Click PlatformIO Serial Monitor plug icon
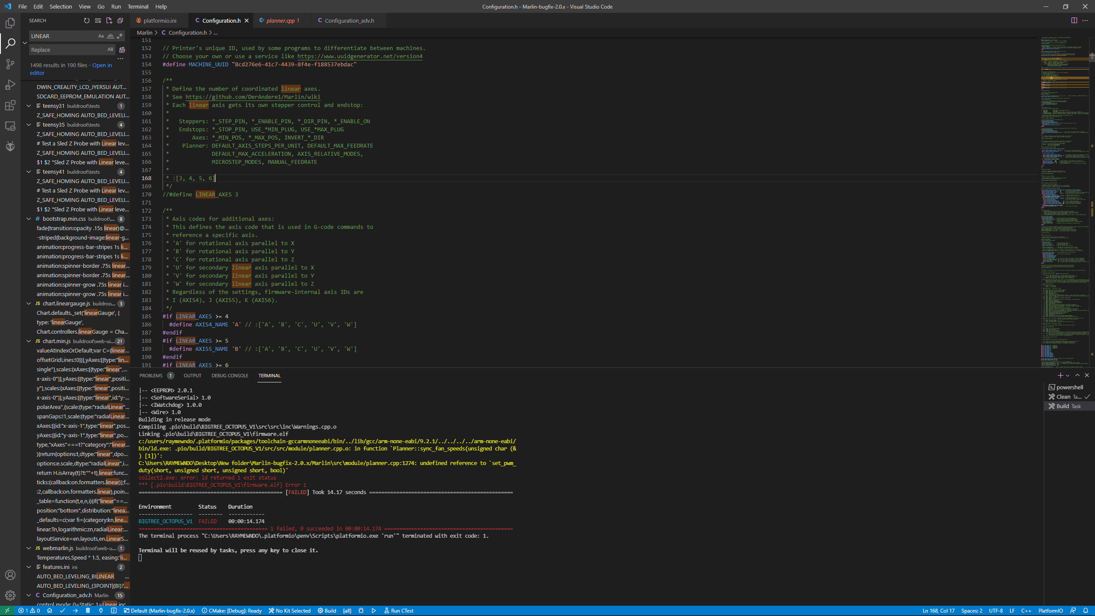This screenshot has height=616, width=1095. point(101,610)
